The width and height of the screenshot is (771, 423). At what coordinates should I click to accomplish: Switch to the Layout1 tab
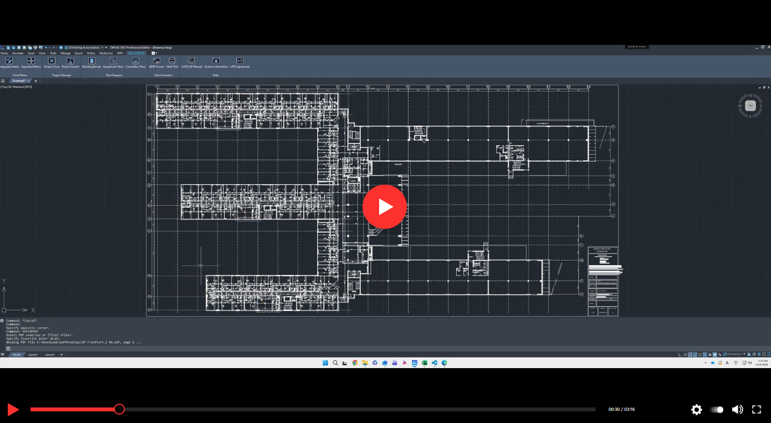33,354
